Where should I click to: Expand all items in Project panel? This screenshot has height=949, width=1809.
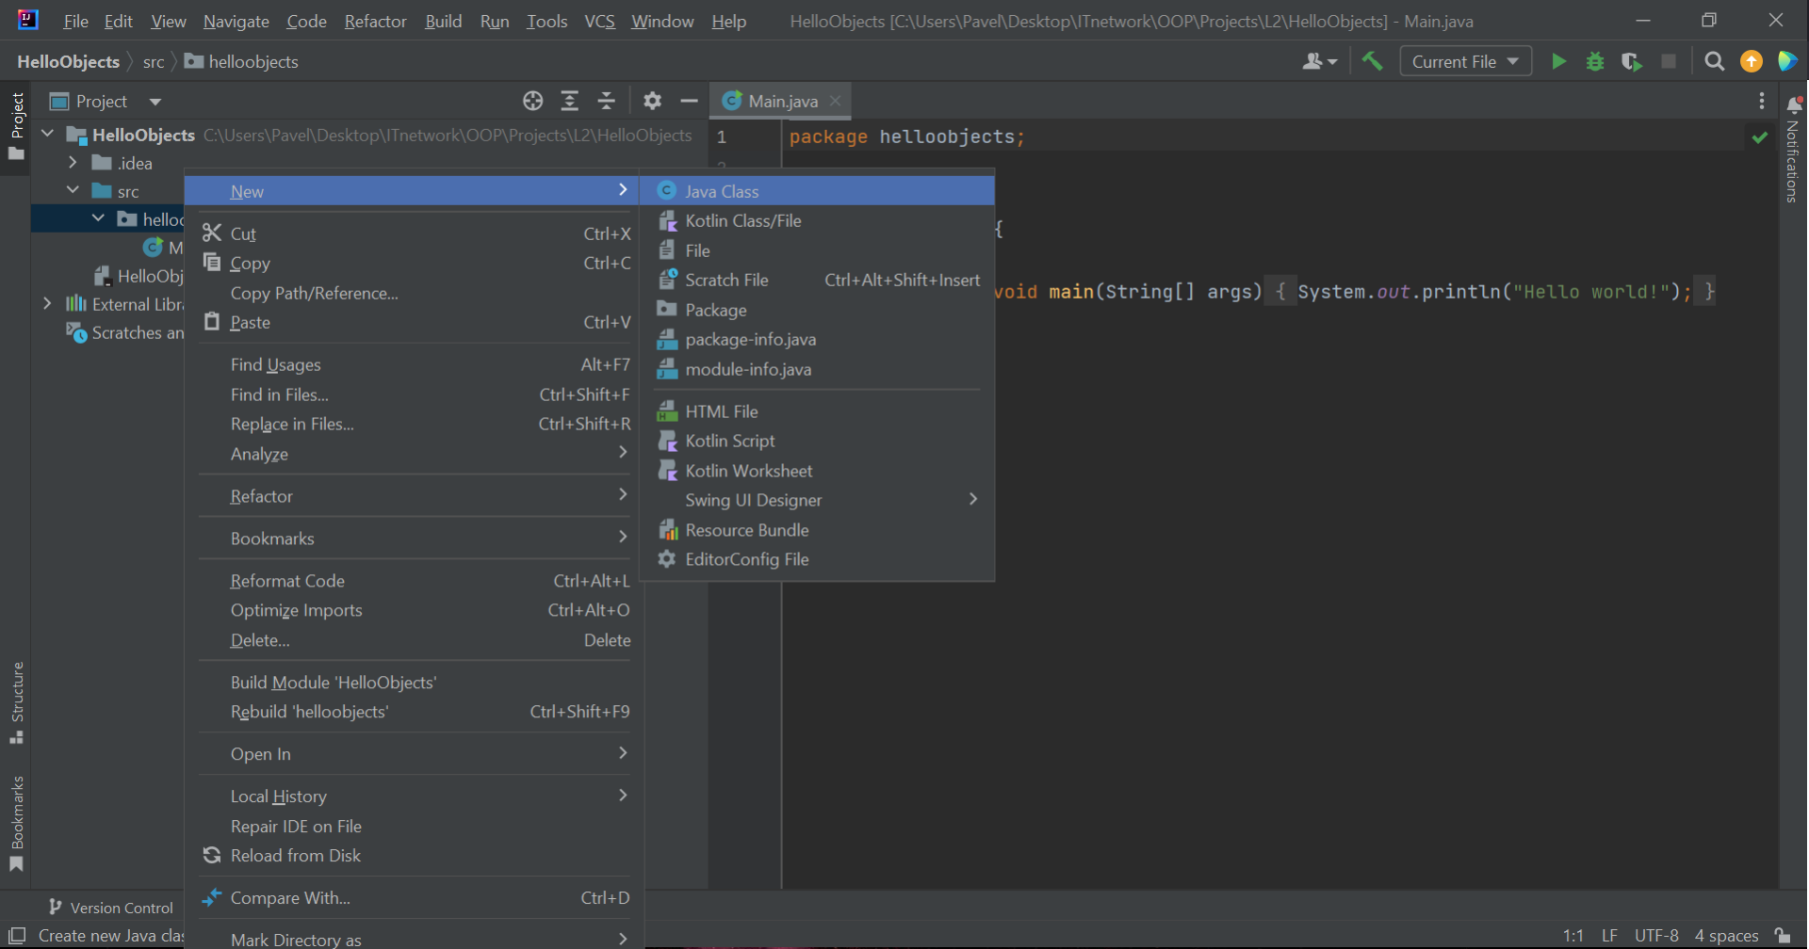click(570, 102)
